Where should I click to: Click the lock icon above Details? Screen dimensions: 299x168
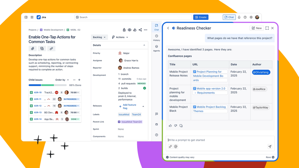[124, 30]
